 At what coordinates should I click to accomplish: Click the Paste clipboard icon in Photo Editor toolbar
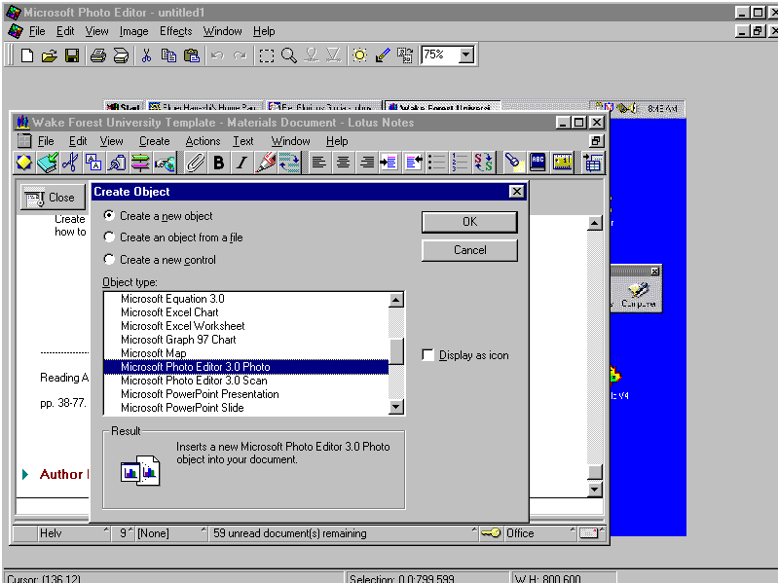192,55
